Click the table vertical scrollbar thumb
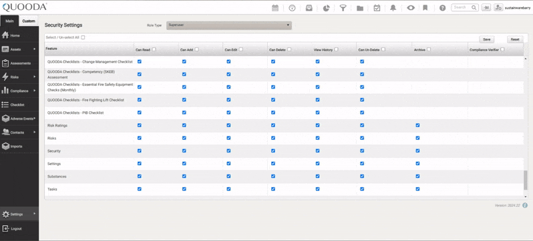 pyautogui.click(x=526, y=180)
